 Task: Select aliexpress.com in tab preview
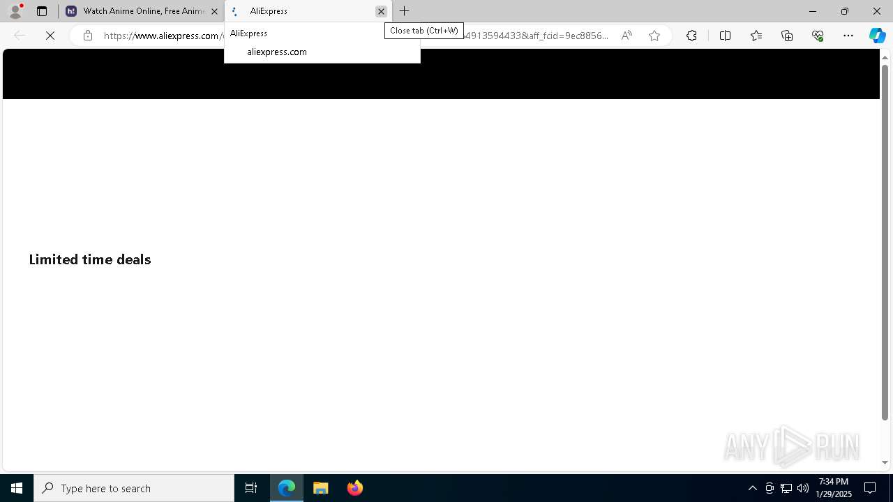tap(277, 52)
